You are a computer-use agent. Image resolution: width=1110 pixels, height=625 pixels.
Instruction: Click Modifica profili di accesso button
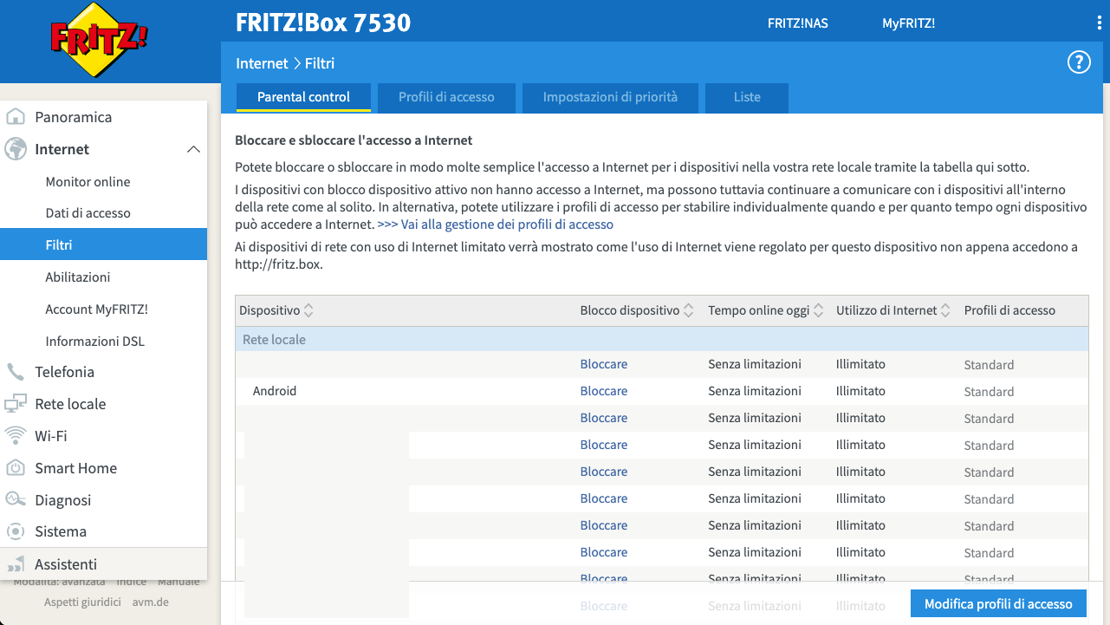coord(998,604)
